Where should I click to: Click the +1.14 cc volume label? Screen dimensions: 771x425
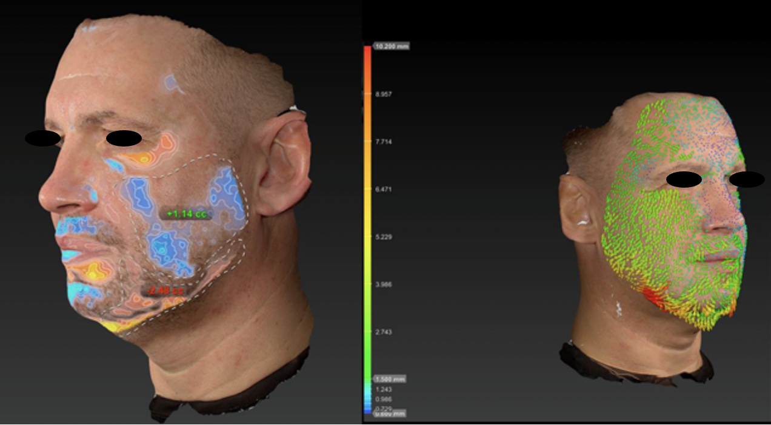click(184, 214)
